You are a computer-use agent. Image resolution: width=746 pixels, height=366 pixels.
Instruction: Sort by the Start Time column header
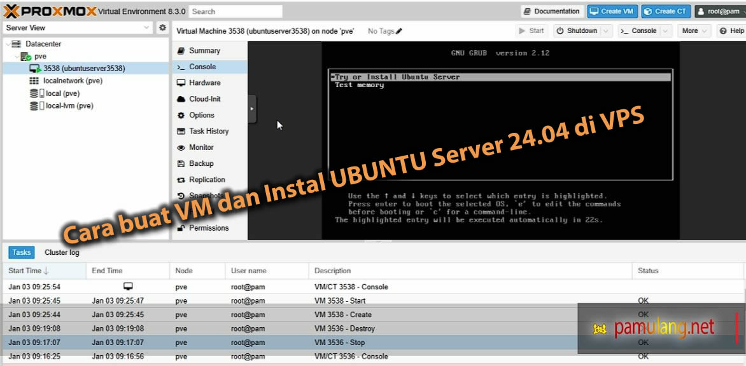tap(45, 271)
